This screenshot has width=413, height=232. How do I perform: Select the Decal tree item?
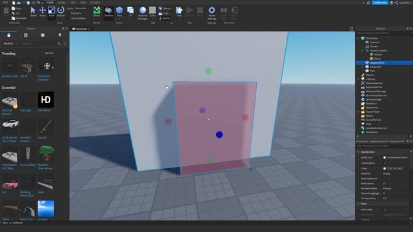377,59
